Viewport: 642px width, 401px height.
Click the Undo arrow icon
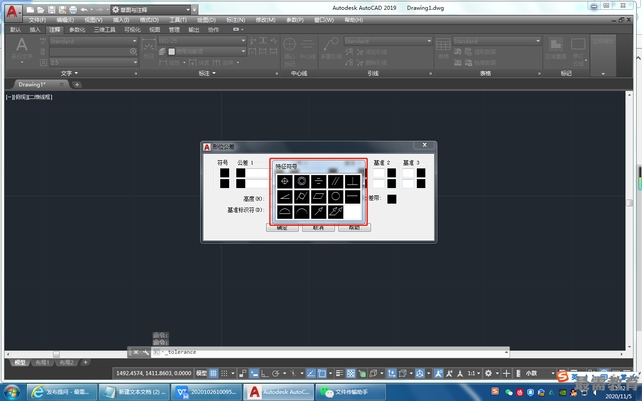(x=84, y=9)
